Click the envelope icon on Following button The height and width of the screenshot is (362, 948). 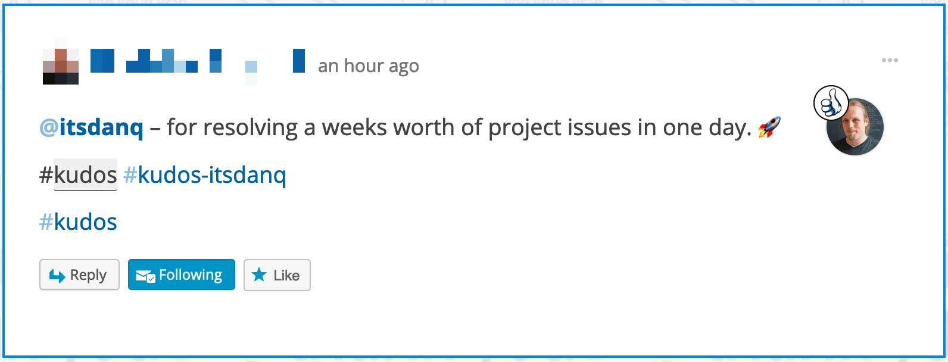coord(145,276)
